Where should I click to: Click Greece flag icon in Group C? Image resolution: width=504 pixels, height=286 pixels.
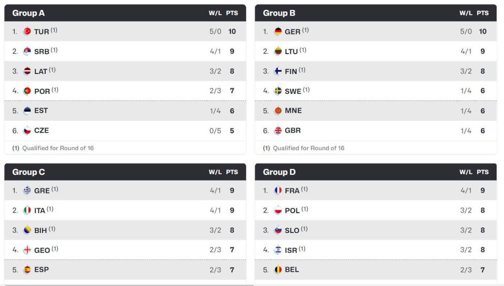[27, 190]
